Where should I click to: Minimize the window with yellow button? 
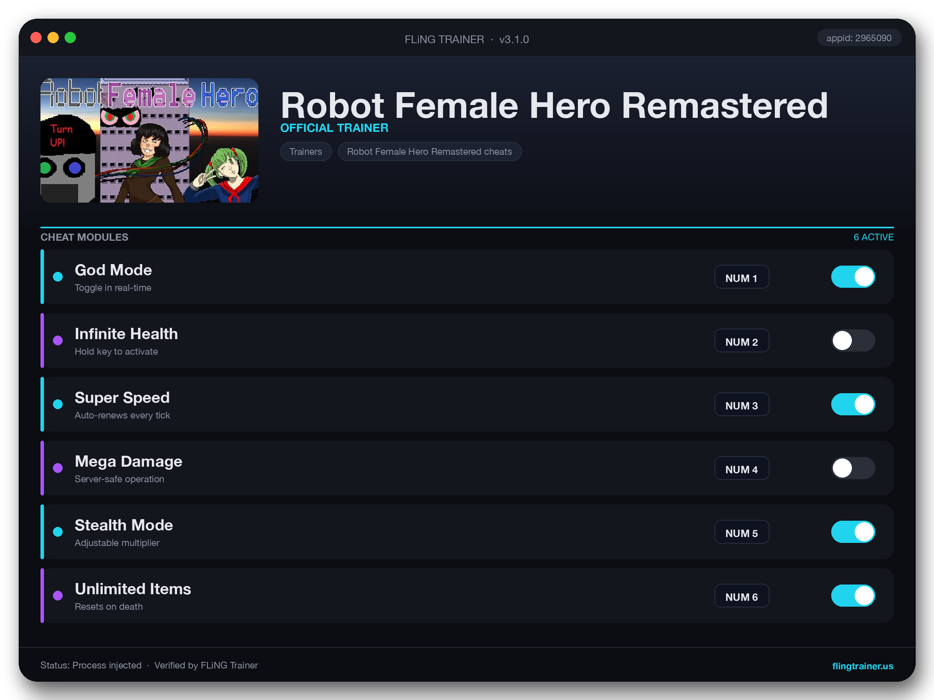coord(53,38)
